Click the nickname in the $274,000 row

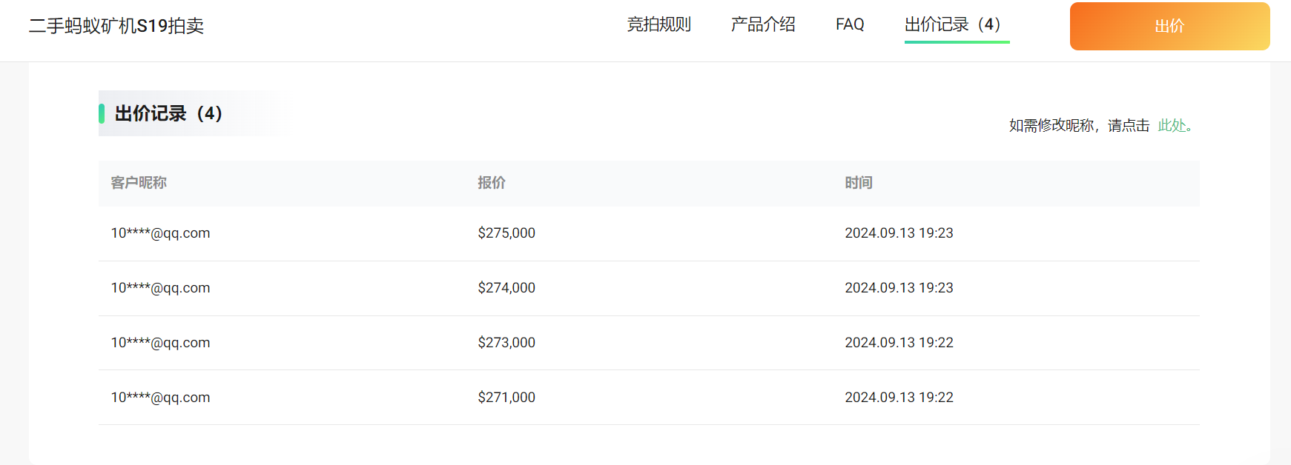coord(160,288)
